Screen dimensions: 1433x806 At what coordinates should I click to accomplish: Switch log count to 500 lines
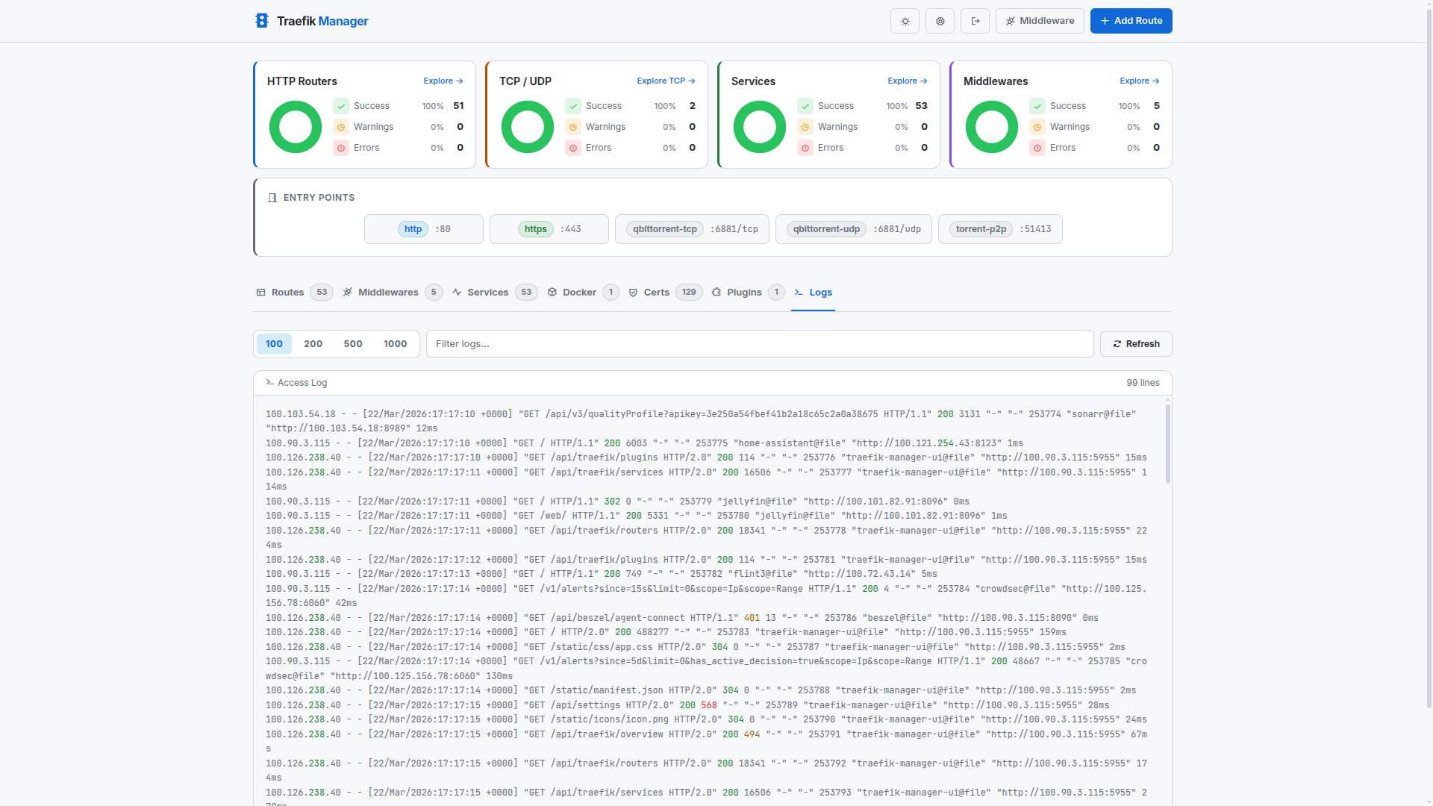353,344
